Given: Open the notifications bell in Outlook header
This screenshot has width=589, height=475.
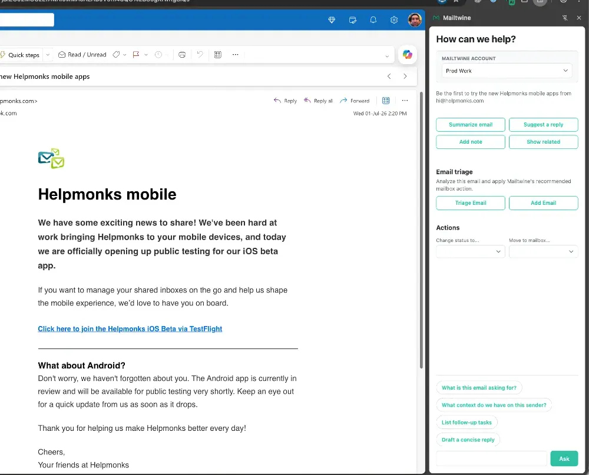Looking at the screenshot, I should (x=373, y=20).
